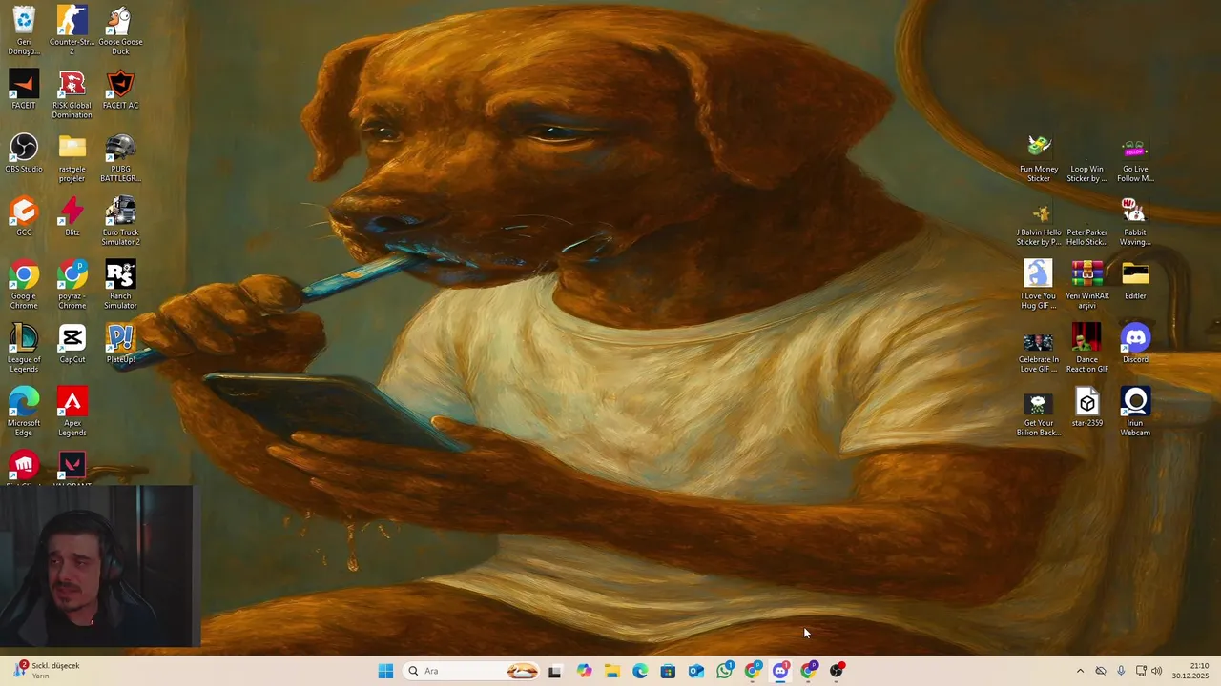Viewport: 1221px width, 686px height.
Task: Open the Editler folder icon
Action: point(1135,280)
